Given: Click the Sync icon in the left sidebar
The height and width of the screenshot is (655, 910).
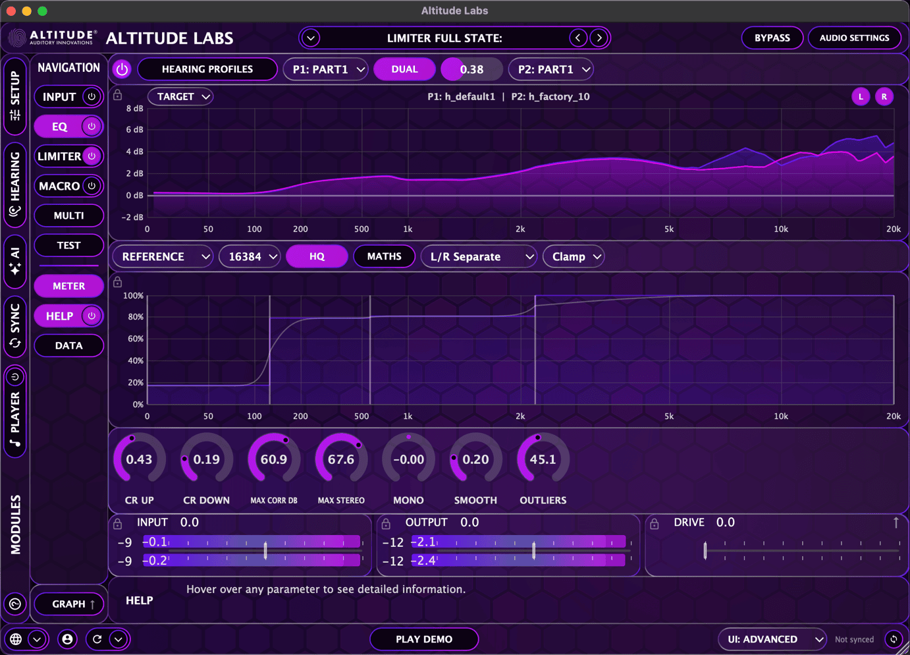Looking at the screenshot, I should tap(14, 323).
